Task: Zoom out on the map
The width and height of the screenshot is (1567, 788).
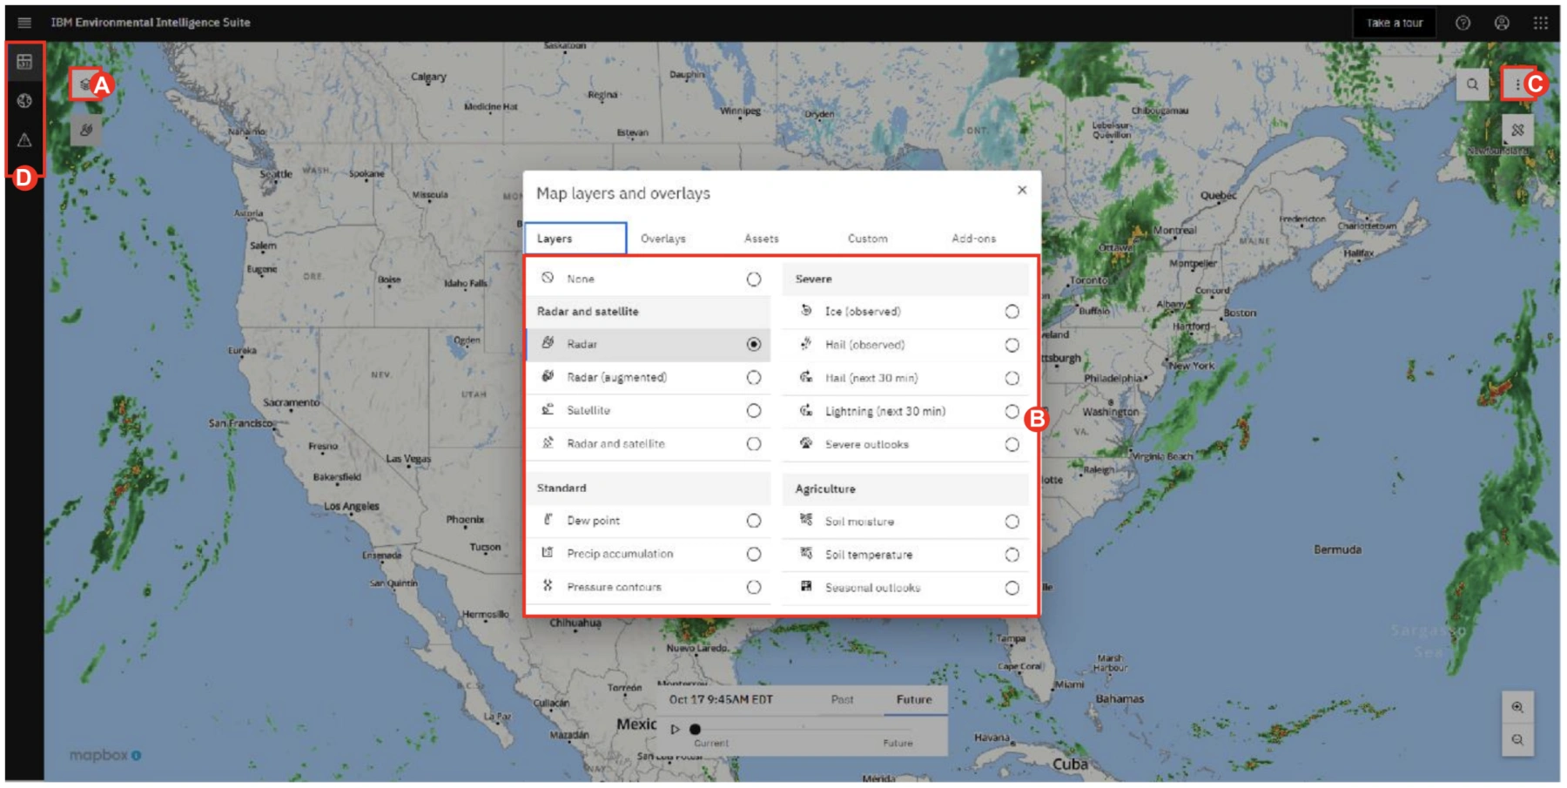Action: (x=1517, y=739)
